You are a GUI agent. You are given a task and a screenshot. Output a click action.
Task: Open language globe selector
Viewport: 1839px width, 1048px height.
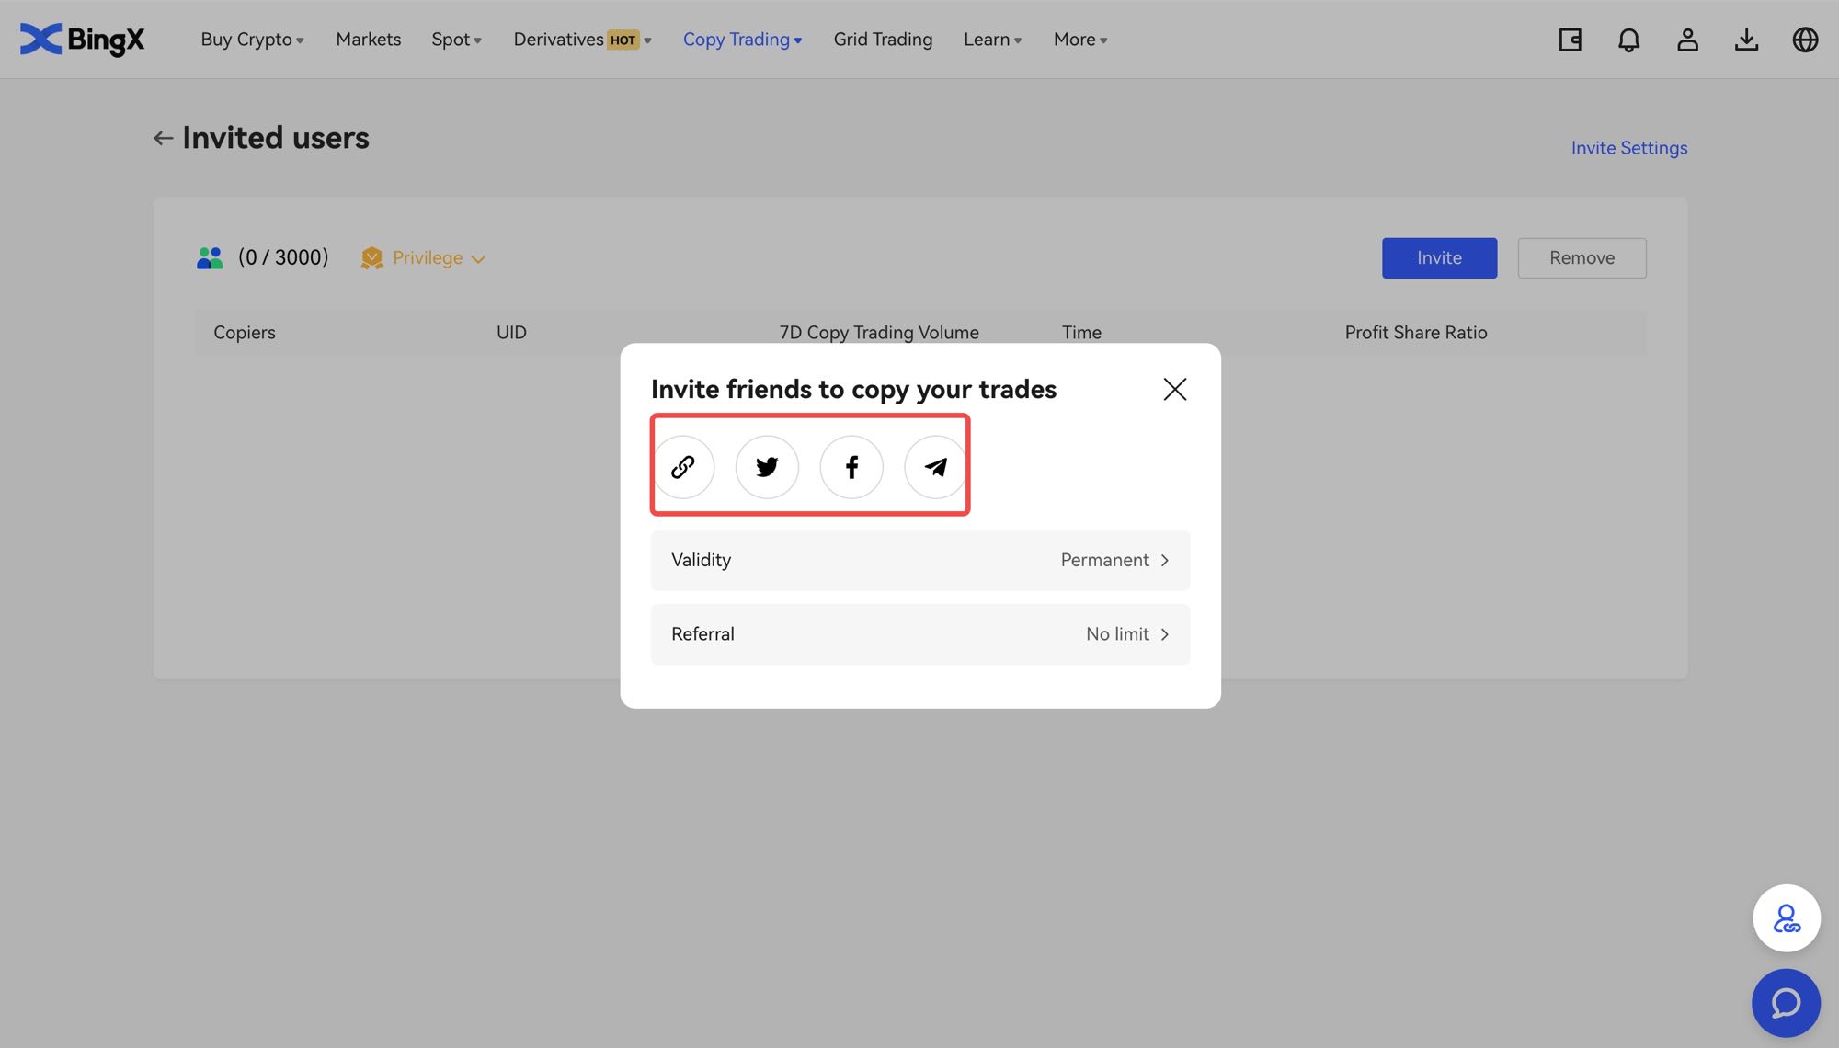(1805, 40)
